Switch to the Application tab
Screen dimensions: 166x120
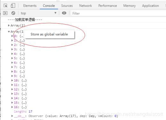(x=150, y=6)
